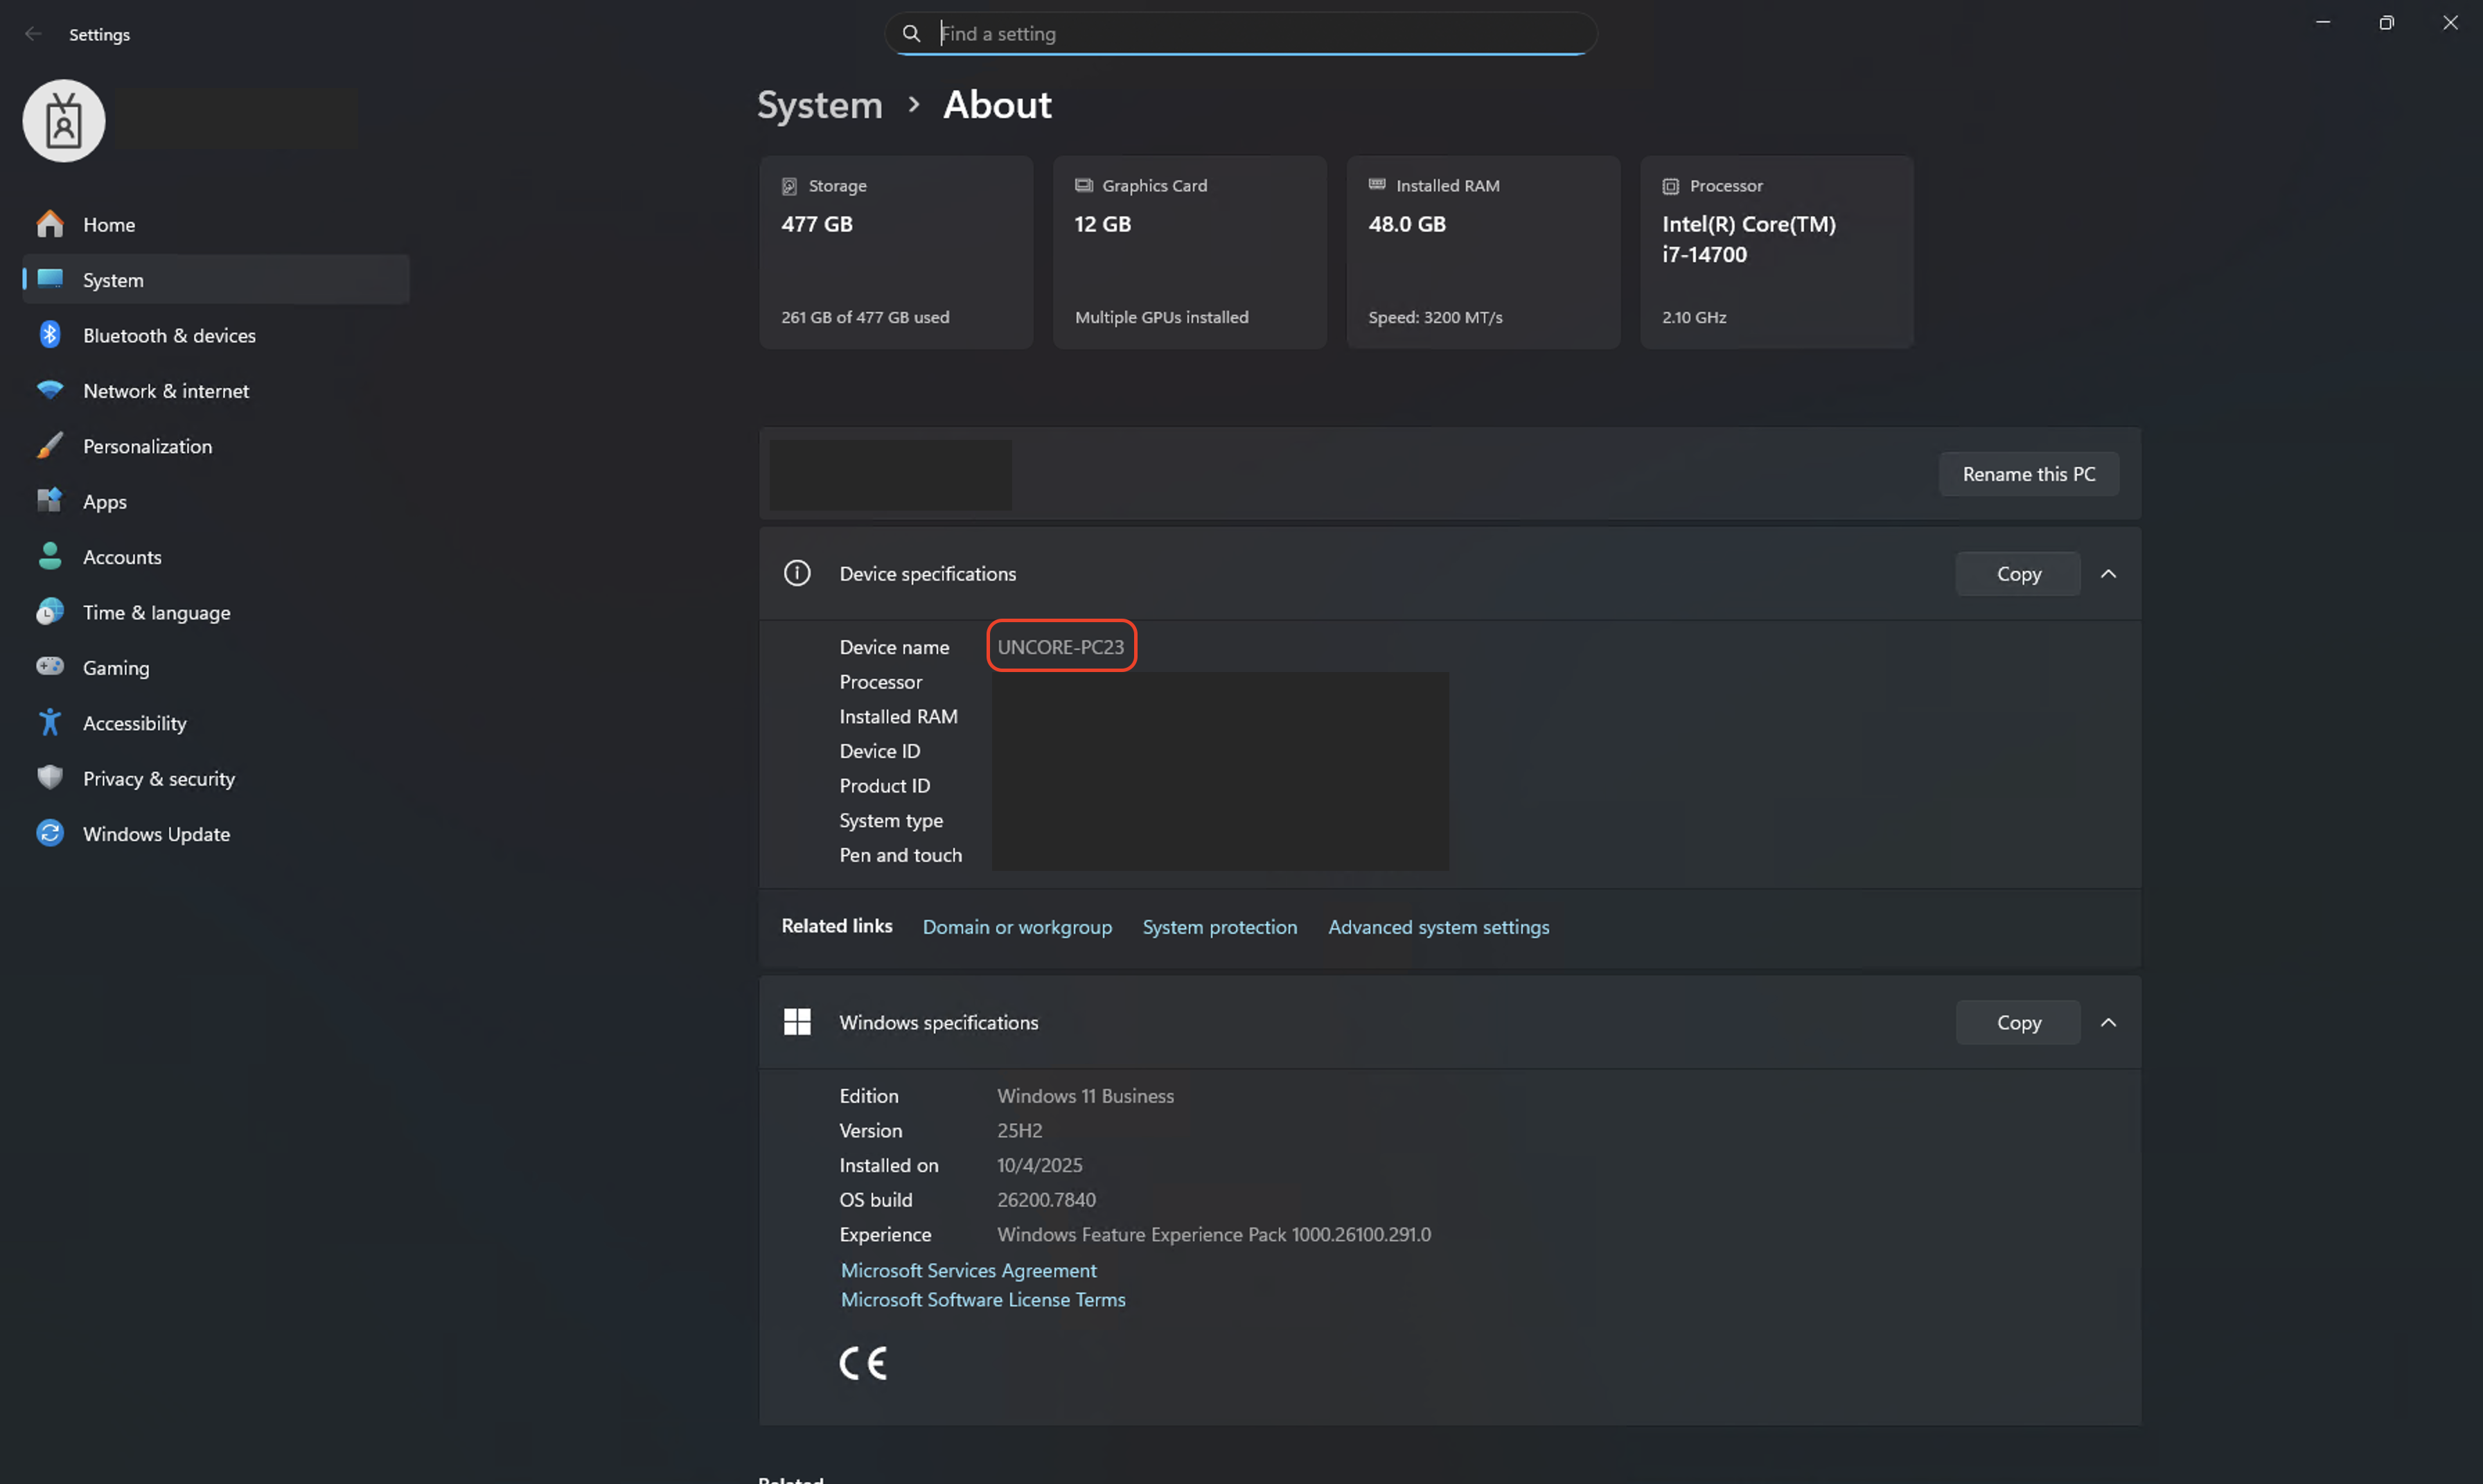Copy the Windows specifications
The width and height of the screenshot is (2483, 1484).
(2018, 1022)
